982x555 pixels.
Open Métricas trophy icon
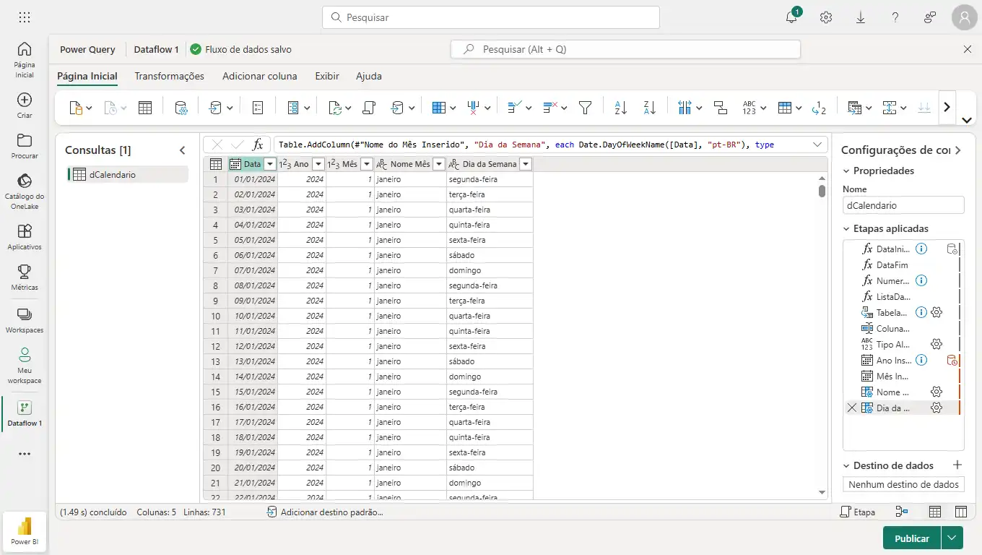pyautogui.click(x=25, y=277)
